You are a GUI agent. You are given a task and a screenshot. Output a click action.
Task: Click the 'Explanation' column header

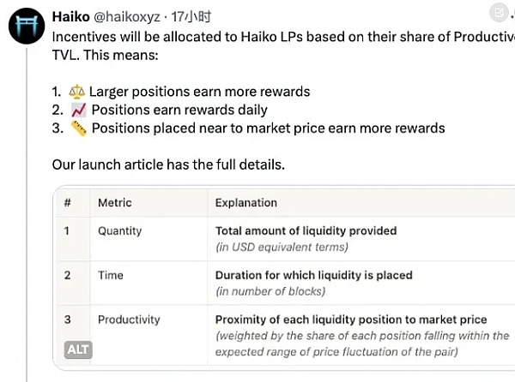click(x=245, y=203)
